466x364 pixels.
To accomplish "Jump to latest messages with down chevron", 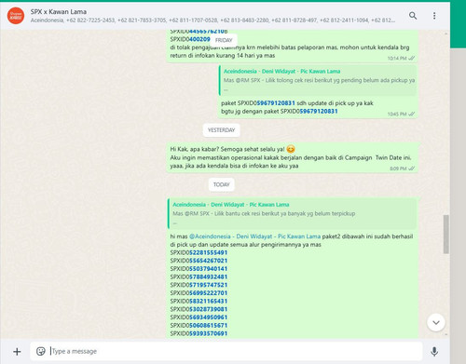I will (436, 322).
